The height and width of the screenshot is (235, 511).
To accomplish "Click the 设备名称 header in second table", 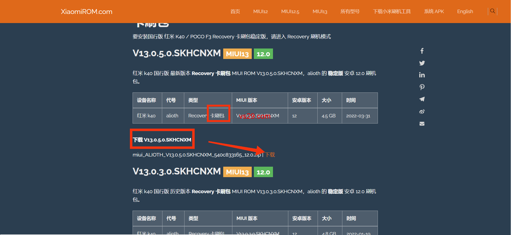I will pyautogui.click(x=147, y=218).
